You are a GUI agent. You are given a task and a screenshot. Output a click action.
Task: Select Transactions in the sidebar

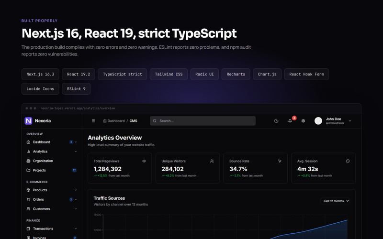click(52, 228)
